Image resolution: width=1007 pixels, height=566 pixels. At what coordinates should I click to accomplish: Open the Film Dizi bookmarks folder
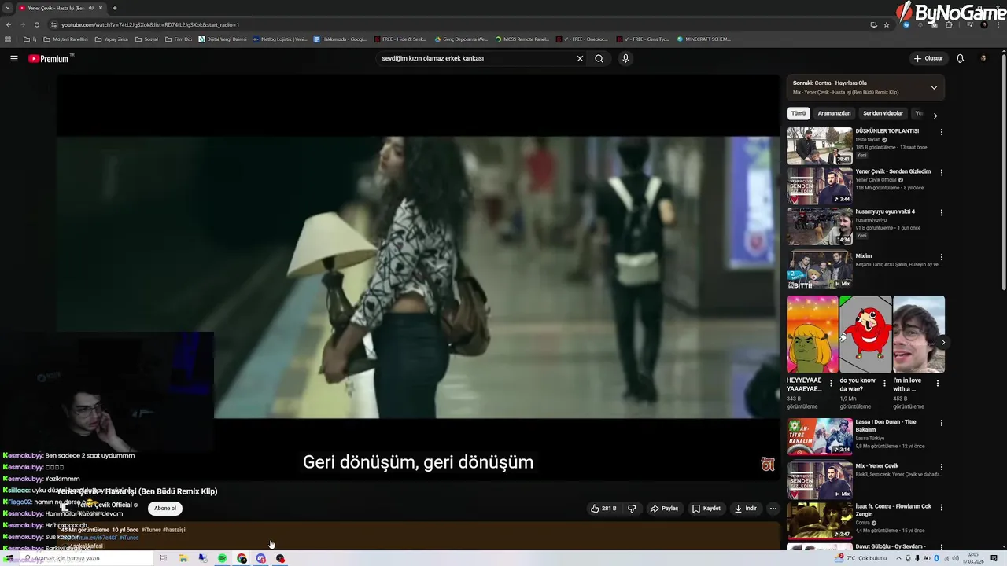pyautogui.click(x=179, y=39)
